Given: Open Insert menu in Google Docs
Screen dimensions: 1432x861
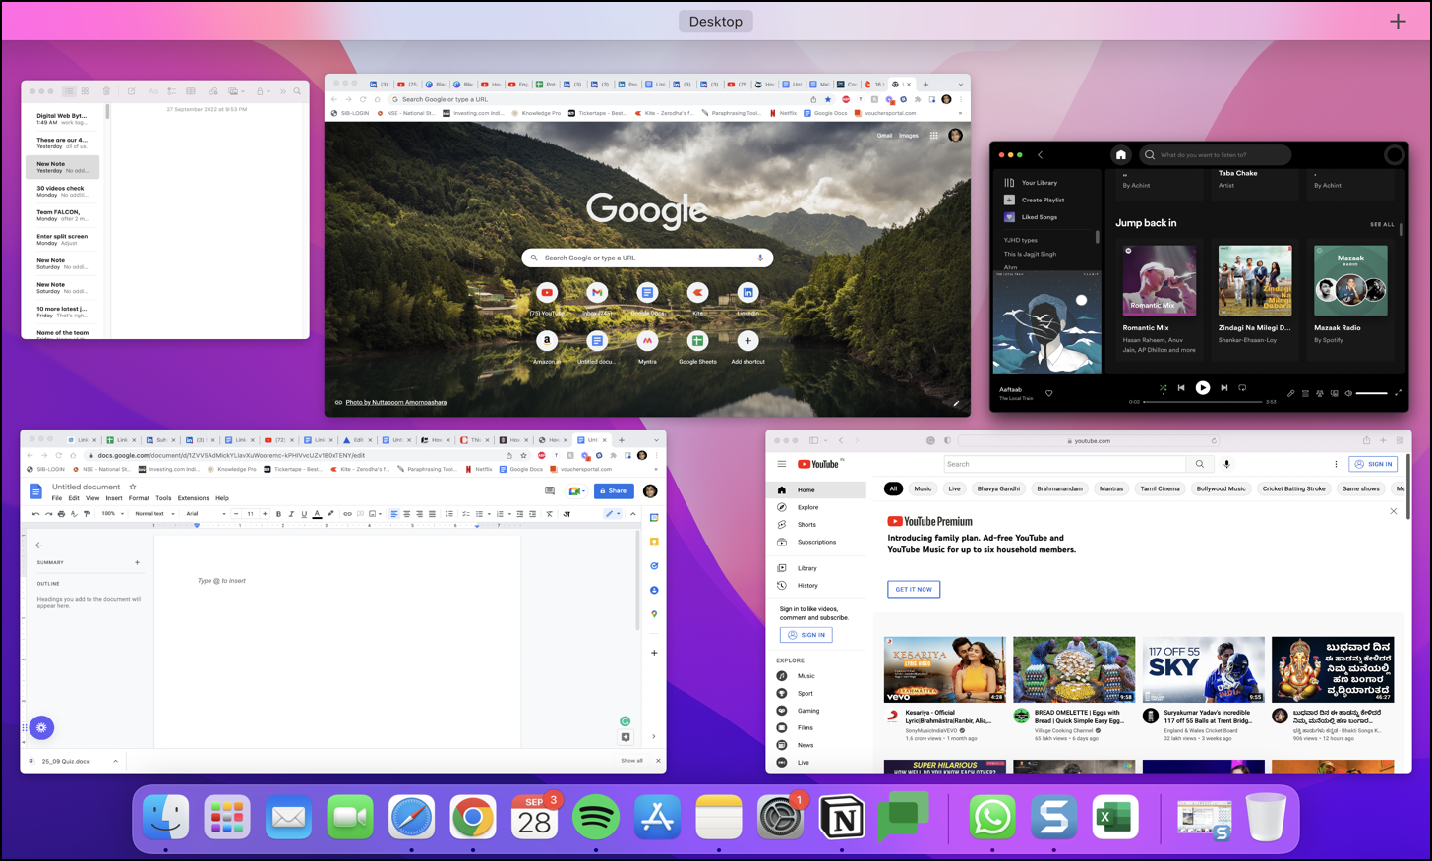Looking at the screenshot, I should 114,498.
